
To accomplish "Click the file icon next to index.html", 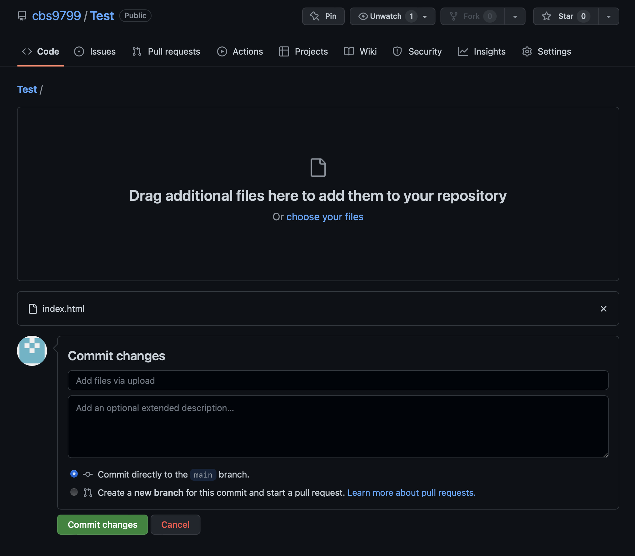I will click(33, 309).
